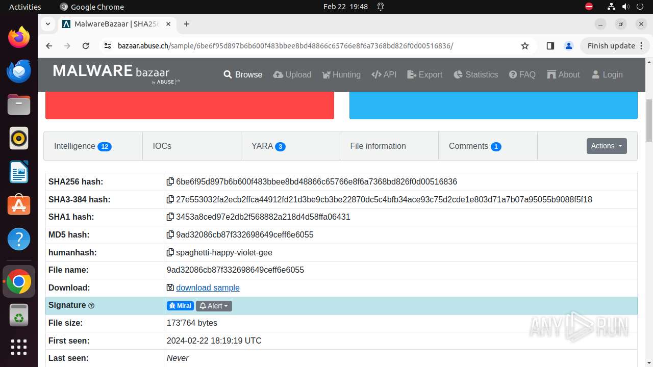The height and width of the screenshot is (367, 653).
Task: Copy the SHA1 hash via copy icon
Action: click(x=170, y=217)
